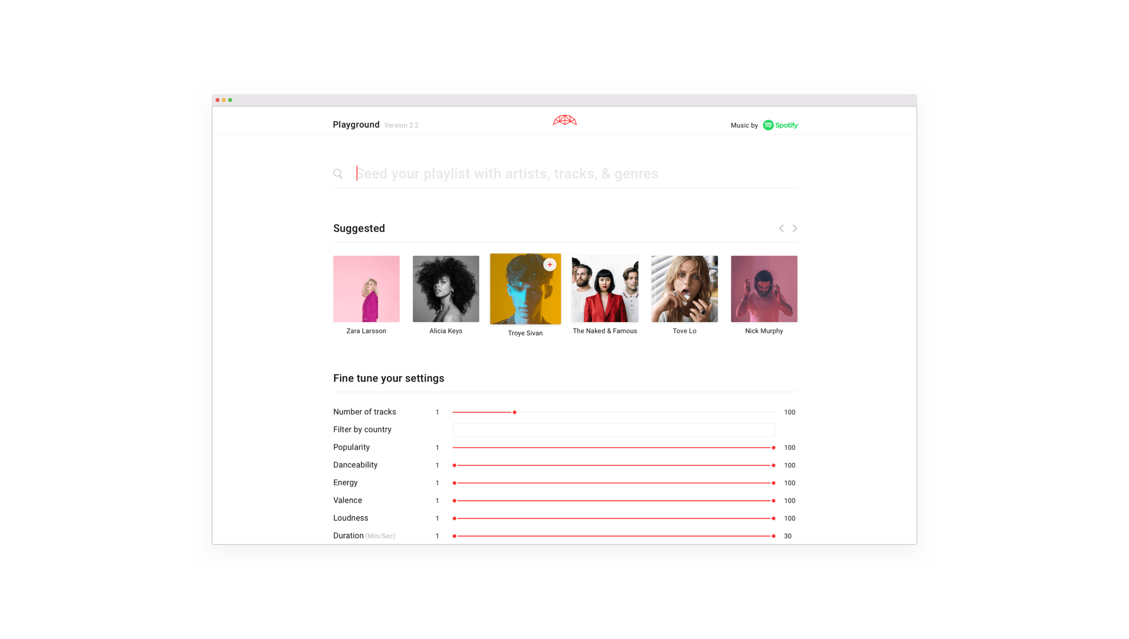The height and width of the screenshot is (639, 1129).
Task: Click Danceability slider left handle
Action: (455, 466)
